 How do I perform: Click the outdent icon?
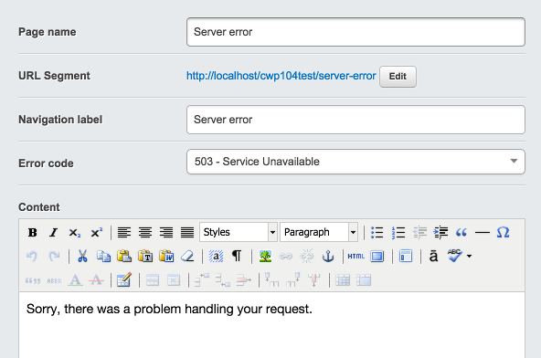(419, 233)
